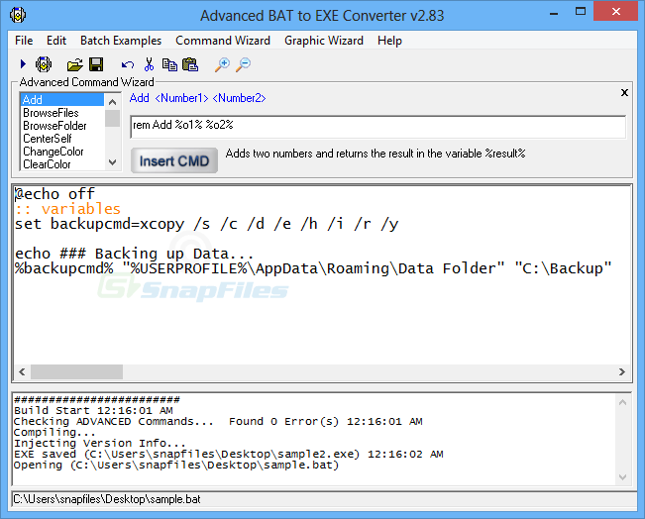This screenshot has width=645, height=519.
Task: Zoom in with magnifier plus icon
Action: click(x=222, y=64)
